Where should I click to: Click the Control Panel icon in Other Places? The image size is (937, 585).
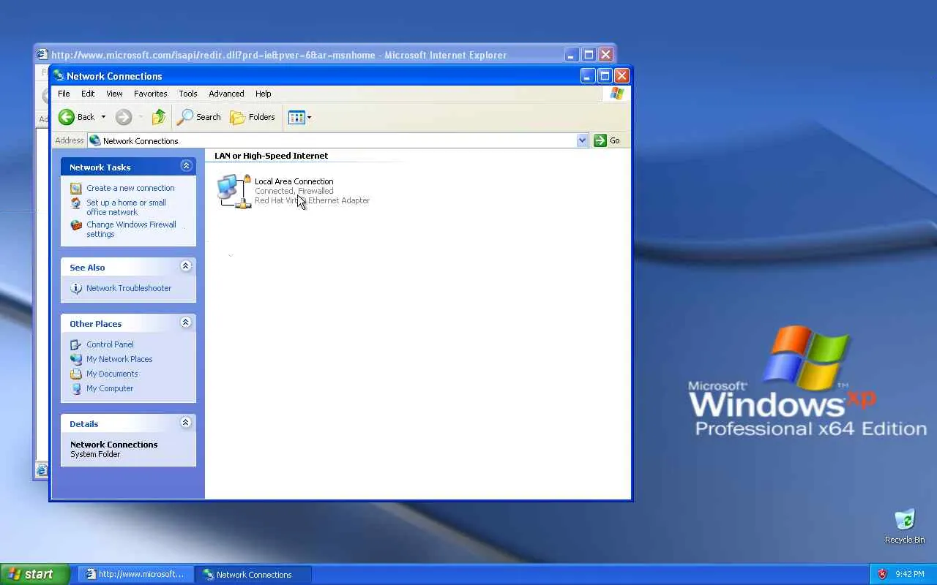click(x=75, y=344)
